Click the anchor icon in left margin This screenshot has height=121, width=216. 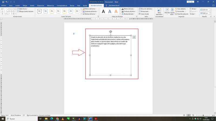click(x=74, y=34)
